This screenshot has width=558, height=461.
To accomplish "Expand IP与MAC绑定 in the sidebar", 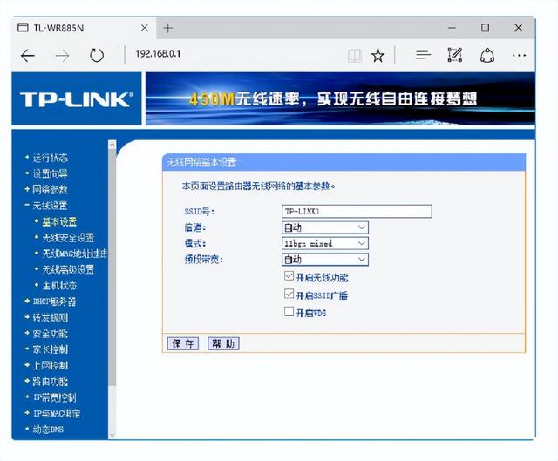I will [56, 413].
